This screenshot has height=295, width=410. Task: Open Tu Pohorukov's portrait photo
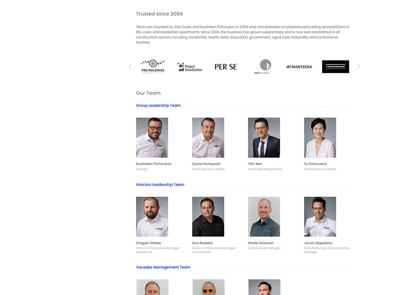tap(320, 137)
